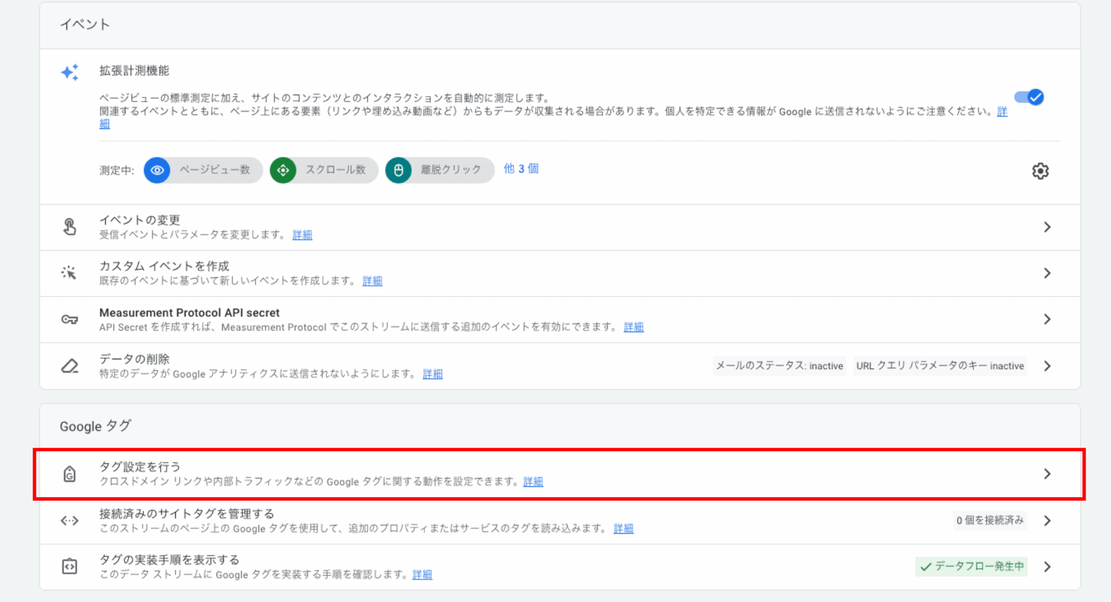Expand the イベントの変更 chevron
Image resolution: width=1111 pixels, height=602 pixels.
[1047, 227]
